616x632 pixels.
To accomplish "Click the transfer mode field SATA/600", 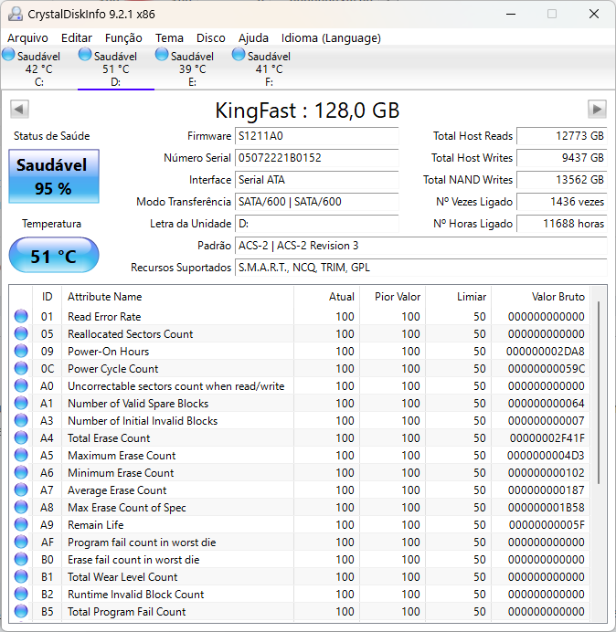I will coord(316,202).
